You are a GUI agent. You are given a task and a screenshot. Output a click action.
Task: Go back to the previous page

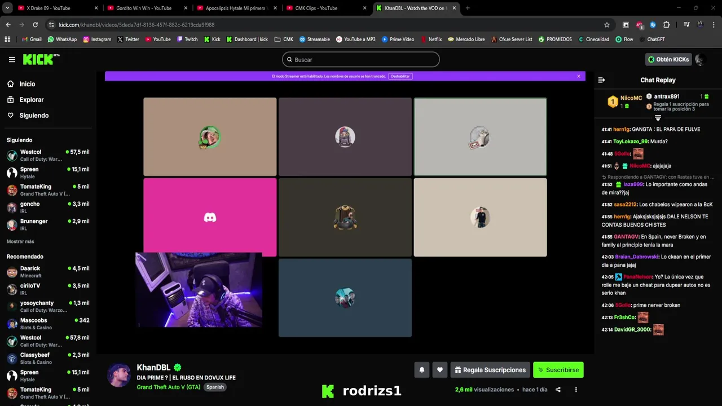(x=8, y=25)
